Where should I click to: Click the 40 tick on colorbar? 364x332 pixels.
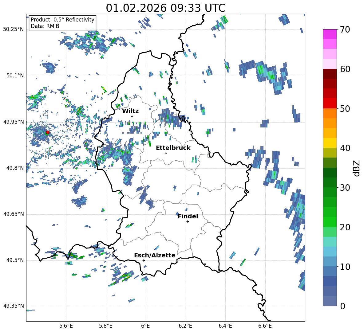coord(345,148)
